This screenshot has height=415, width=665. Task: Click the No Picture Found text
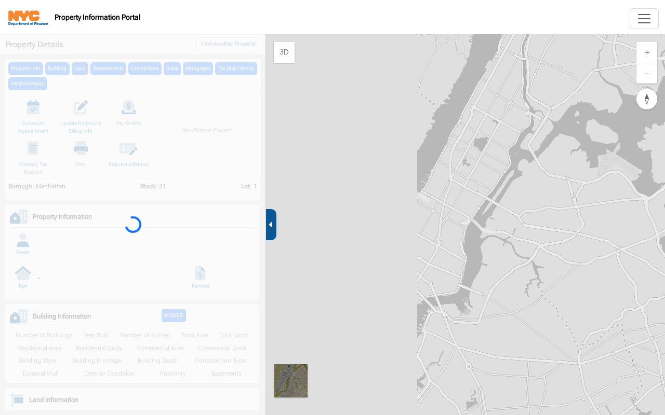tap(206, 130)
